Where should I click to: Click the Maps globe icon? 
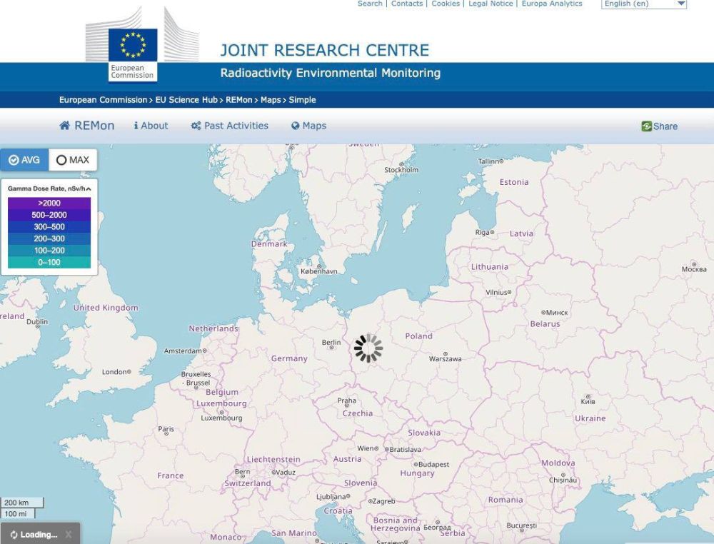(295, 126)
